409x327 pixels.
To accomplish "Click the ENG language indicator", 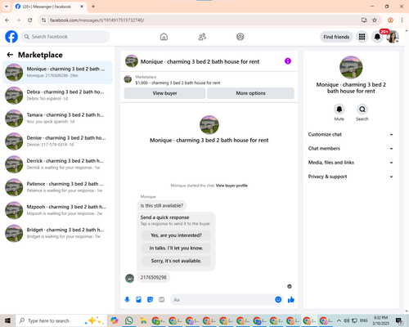I will (x=363, y=320).
